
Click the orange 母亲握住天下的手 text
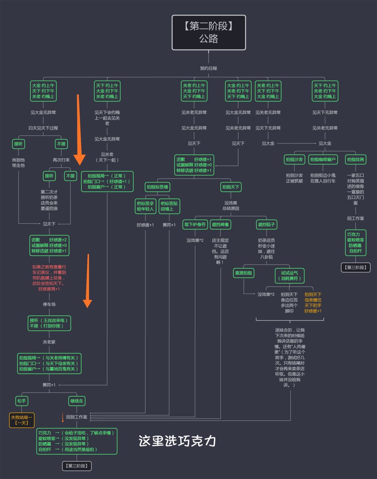pos(313,303)
